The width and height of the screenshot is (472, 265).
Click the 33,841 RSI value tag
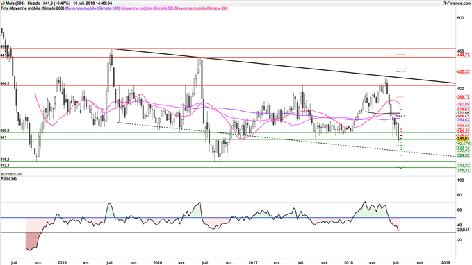pos(464,230)
